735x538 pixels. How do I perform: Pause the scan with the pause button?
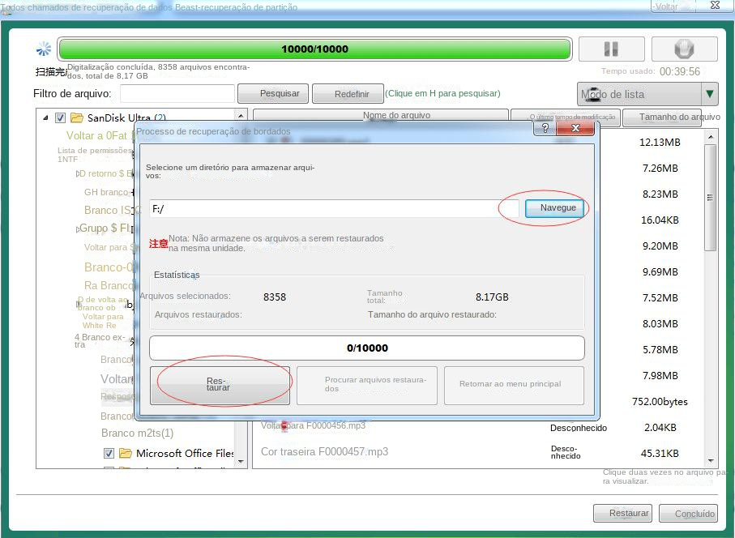(612, 49)
